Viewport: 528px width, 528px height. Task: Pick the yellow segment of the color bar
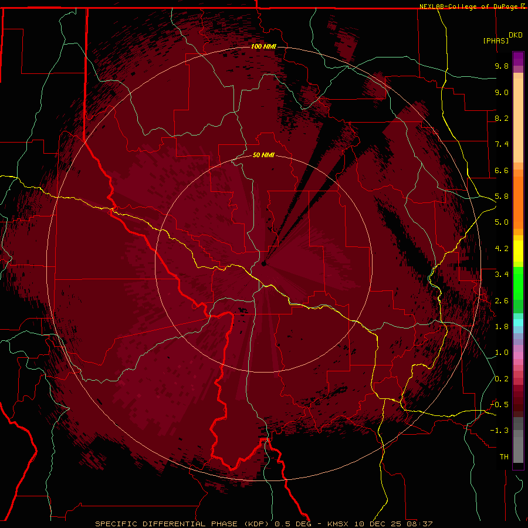coord(518,251)
